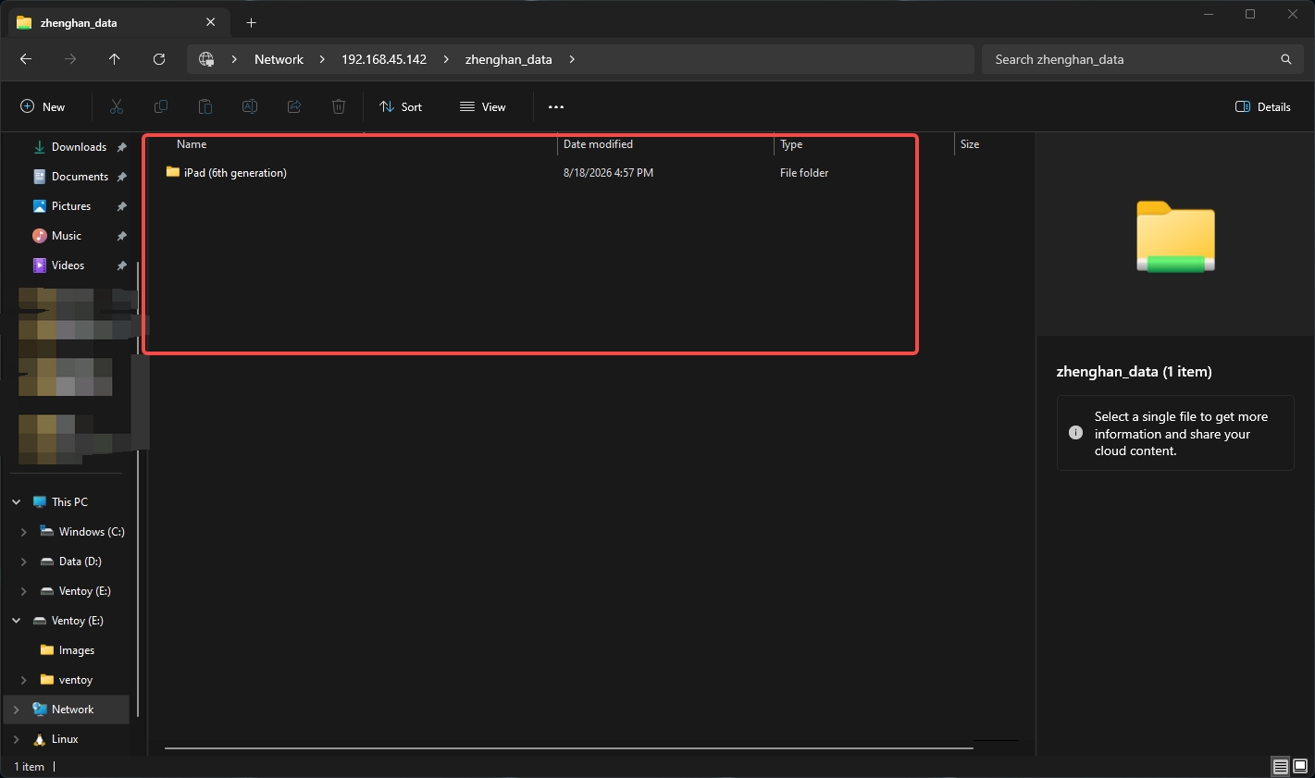This screenshot has width=1315, height=778.
Task: Expand the Linux tree node
Action: [x=17, y=739]
